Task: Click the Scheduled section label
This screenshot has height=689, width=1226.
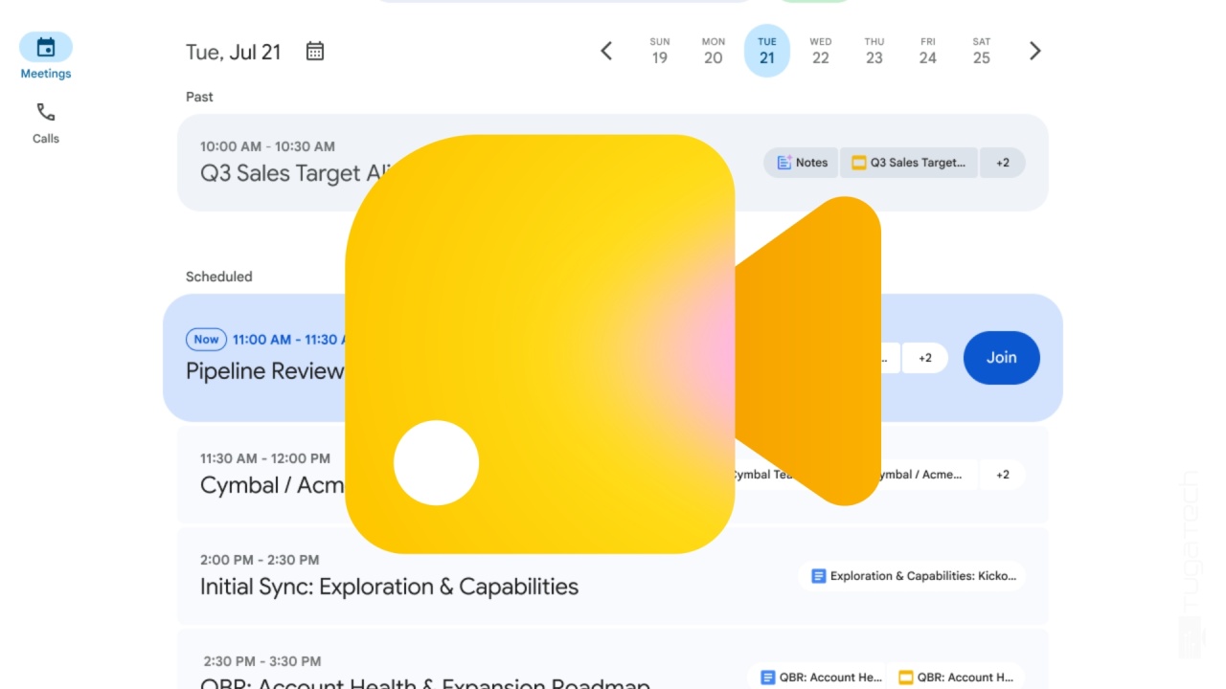Action: coord(219,277)
